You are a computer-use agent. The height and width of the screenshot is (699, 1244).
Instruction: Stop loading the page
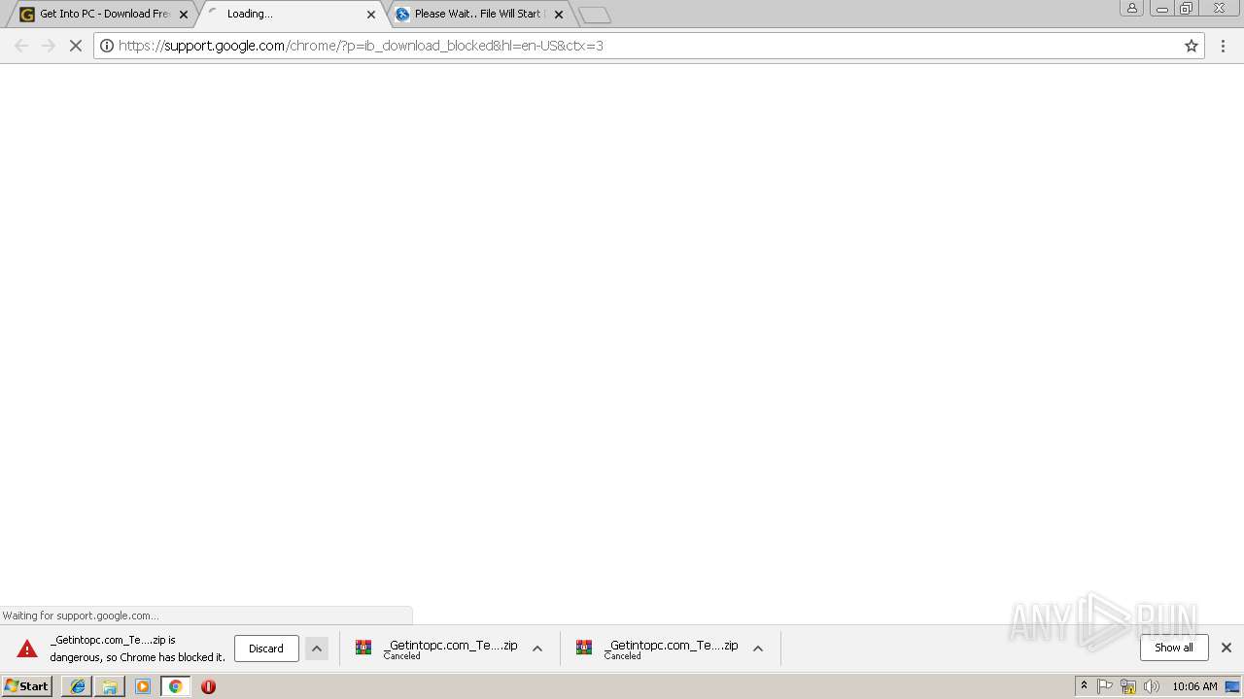tap(75, 46)
